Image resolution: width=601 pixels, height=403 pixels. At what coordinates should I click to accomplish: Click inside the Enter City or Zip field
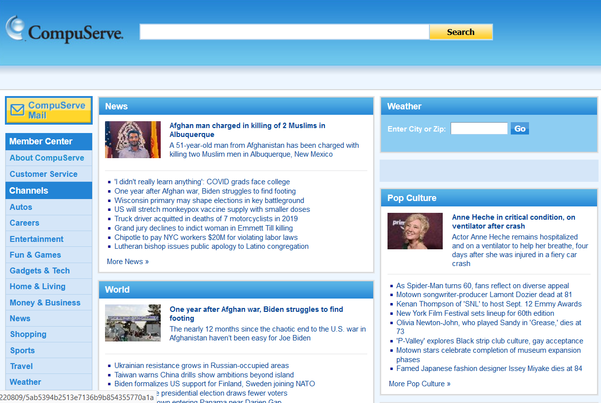tap(479, 128)
